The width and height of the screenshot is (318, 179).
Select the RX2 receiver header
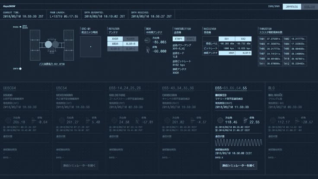click(243, 39)
